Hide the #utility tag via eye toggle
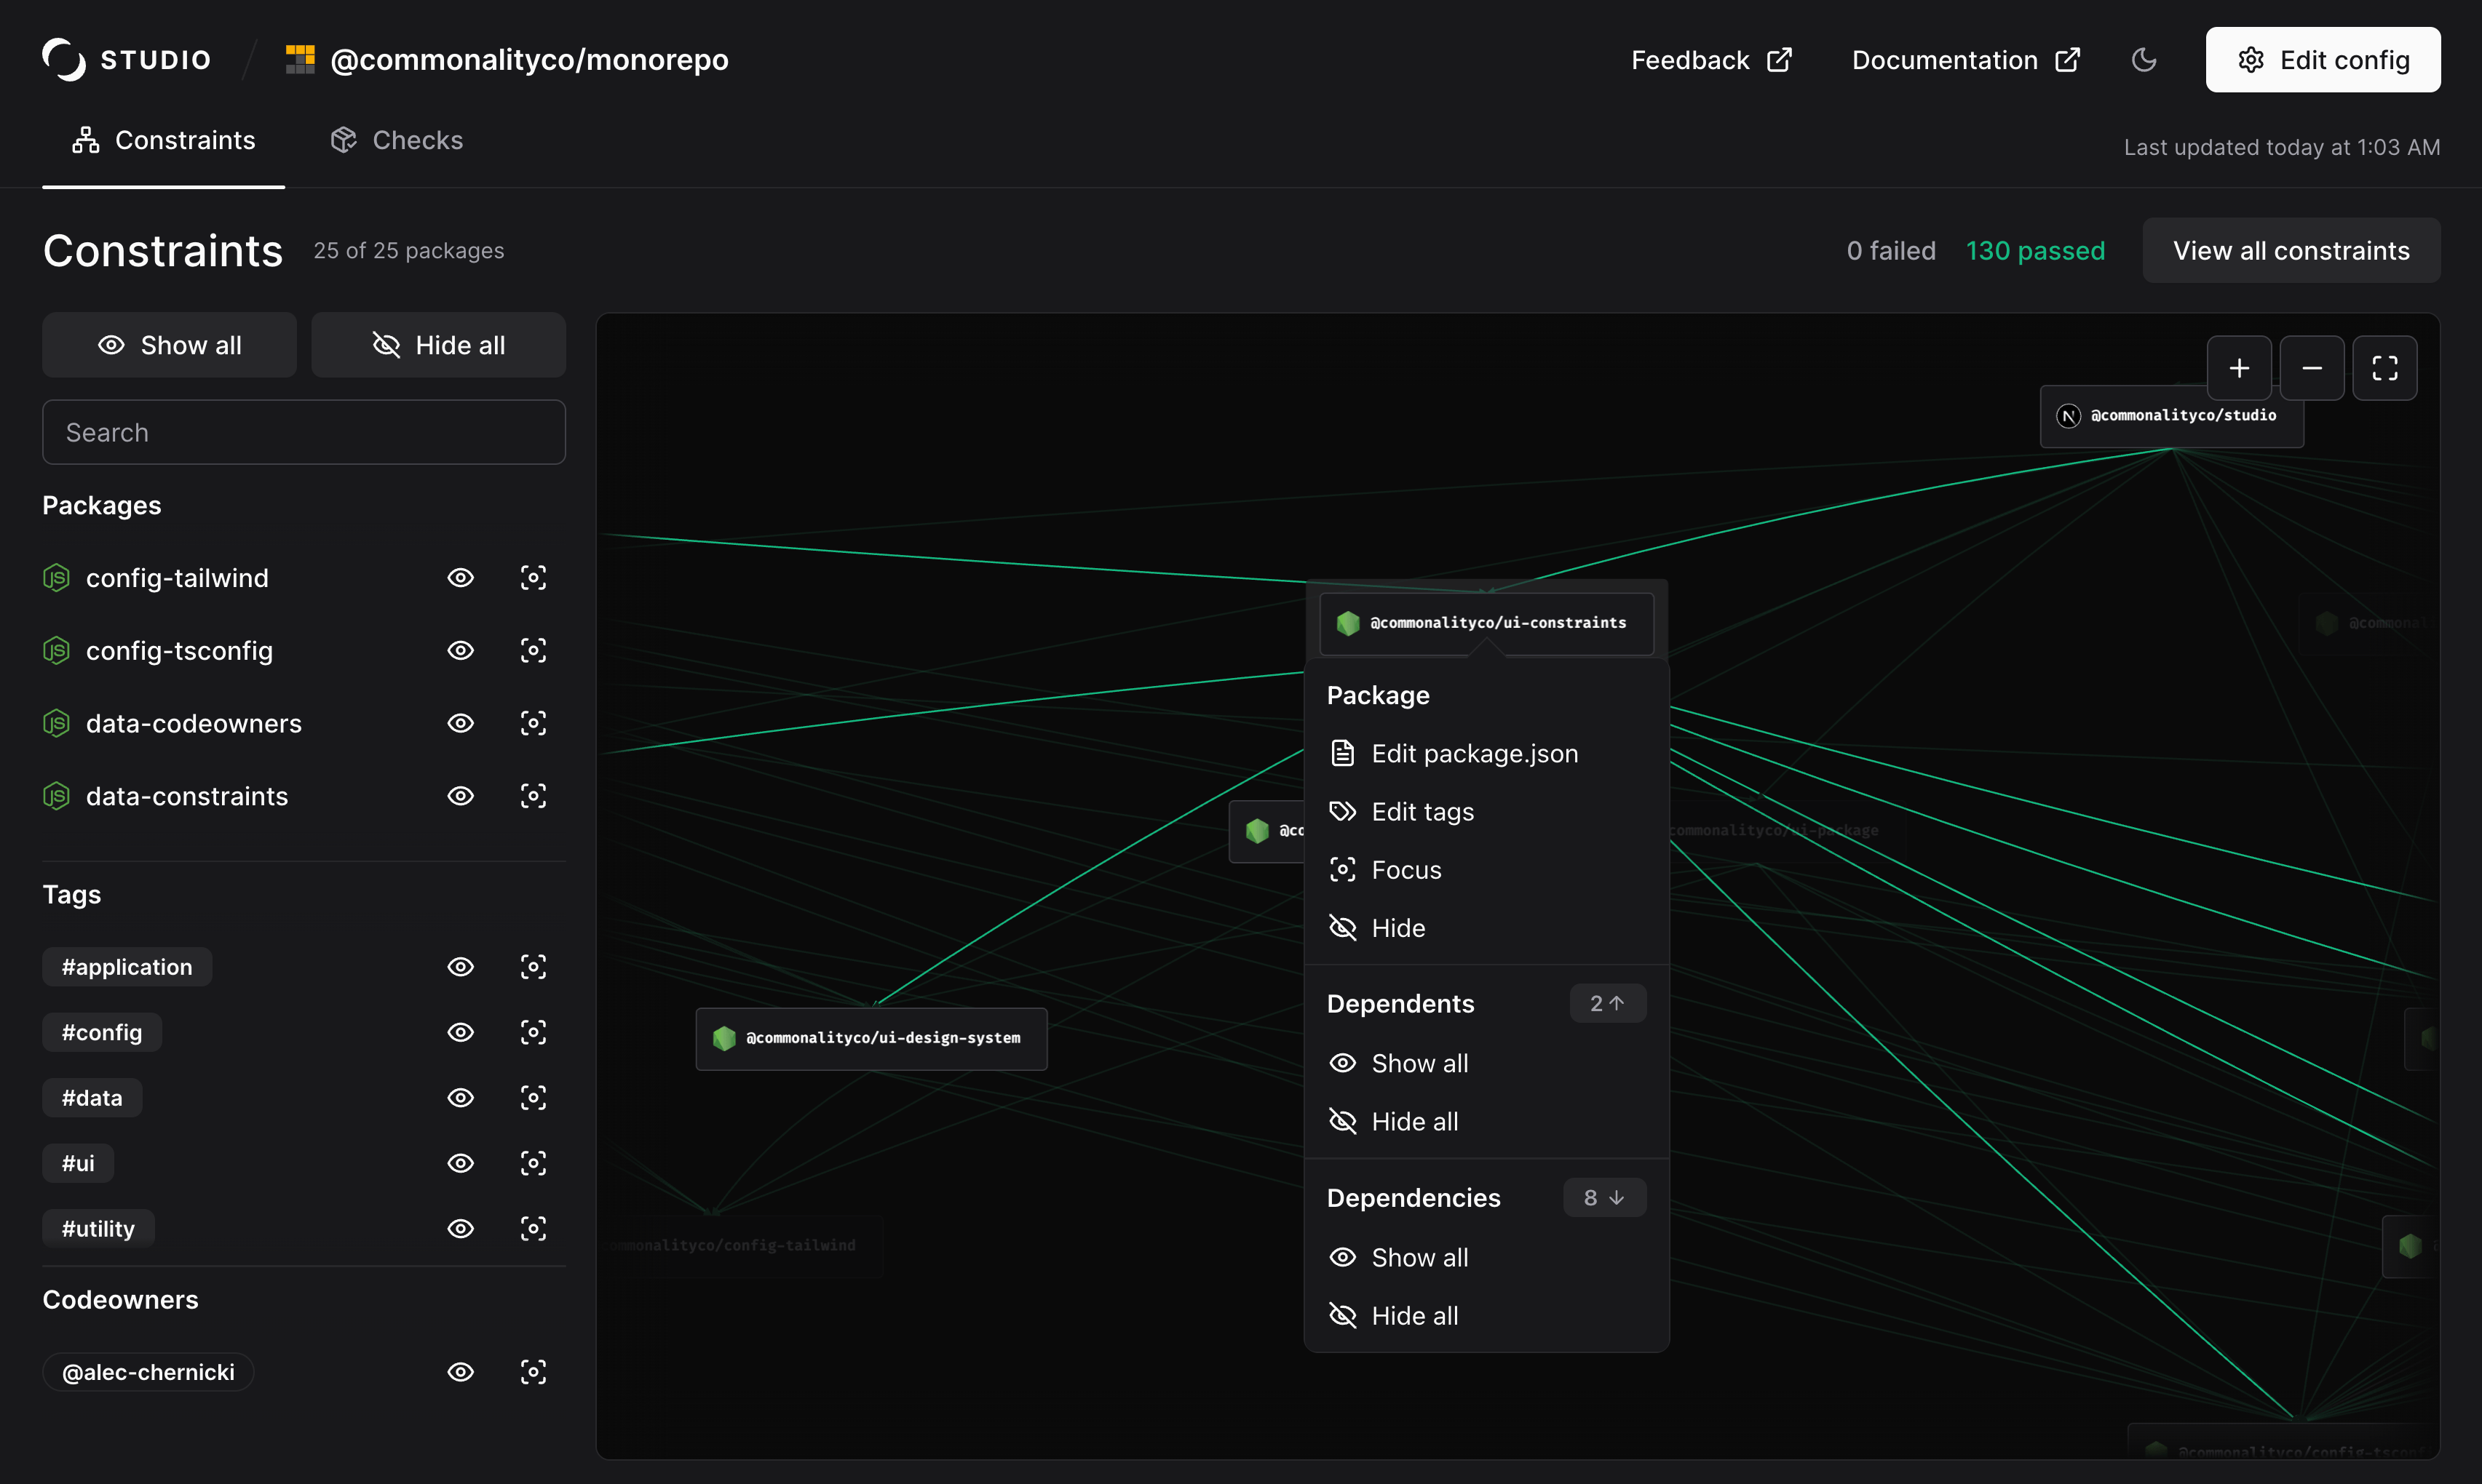Viewport: 2482px width, 1484px height. tap(460, 1228)
